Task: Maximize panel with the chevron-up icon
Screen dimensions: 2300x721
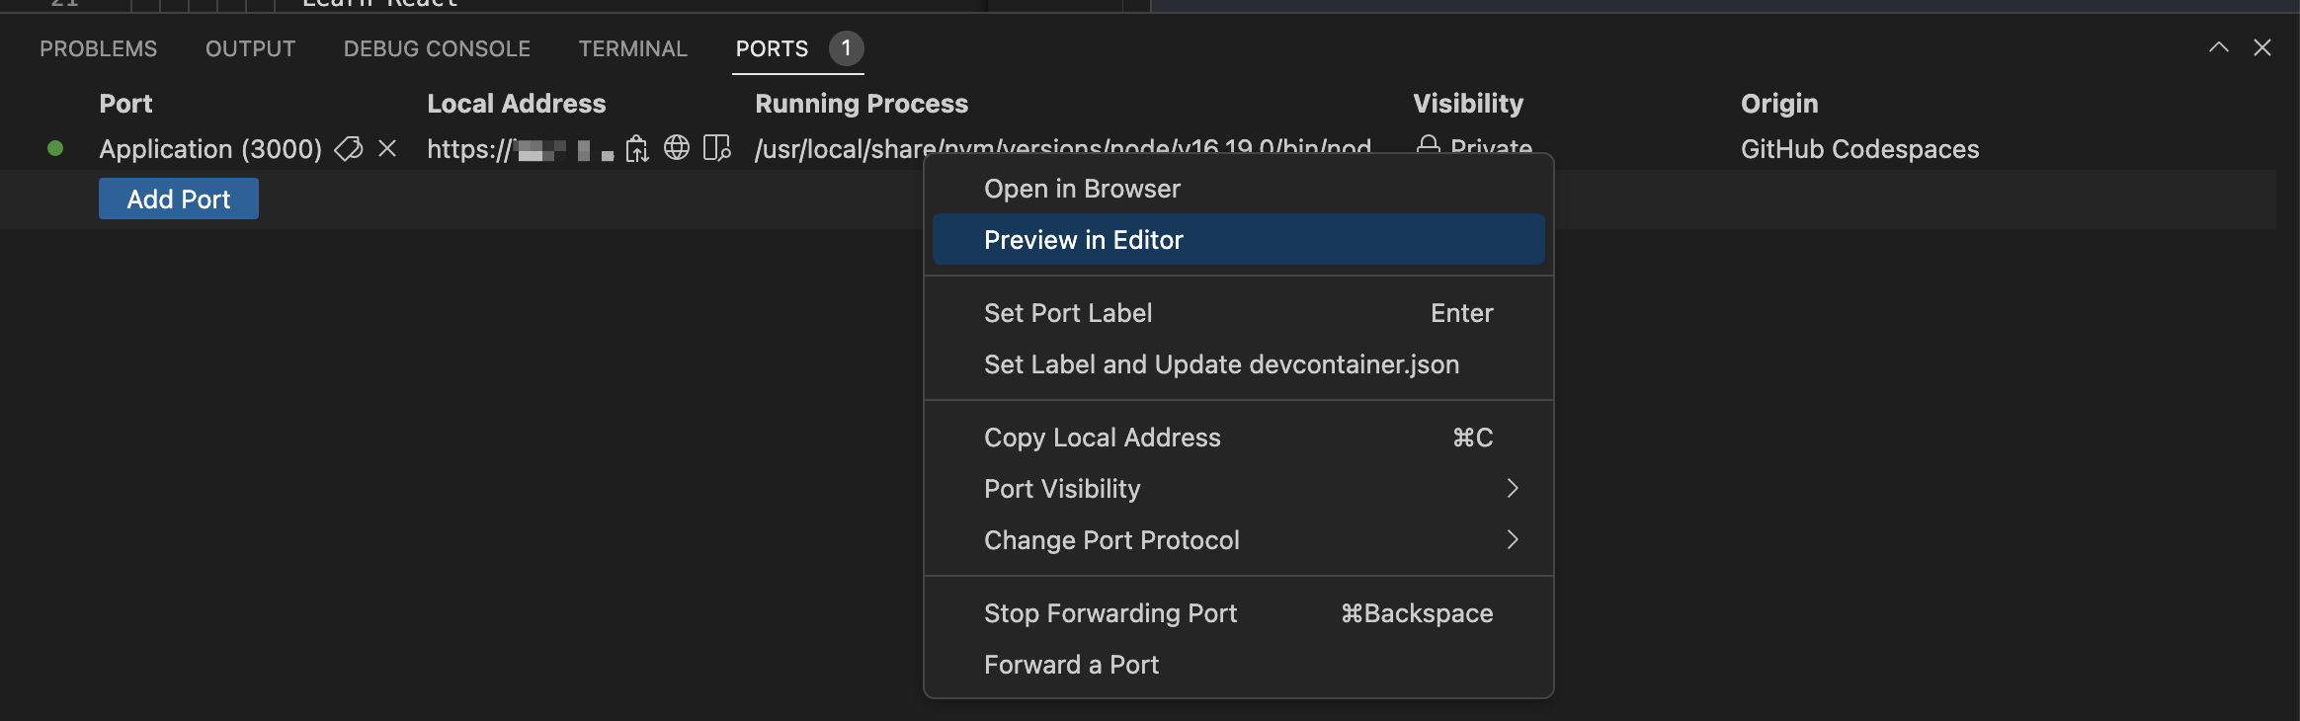Action: click(2219, 47)
